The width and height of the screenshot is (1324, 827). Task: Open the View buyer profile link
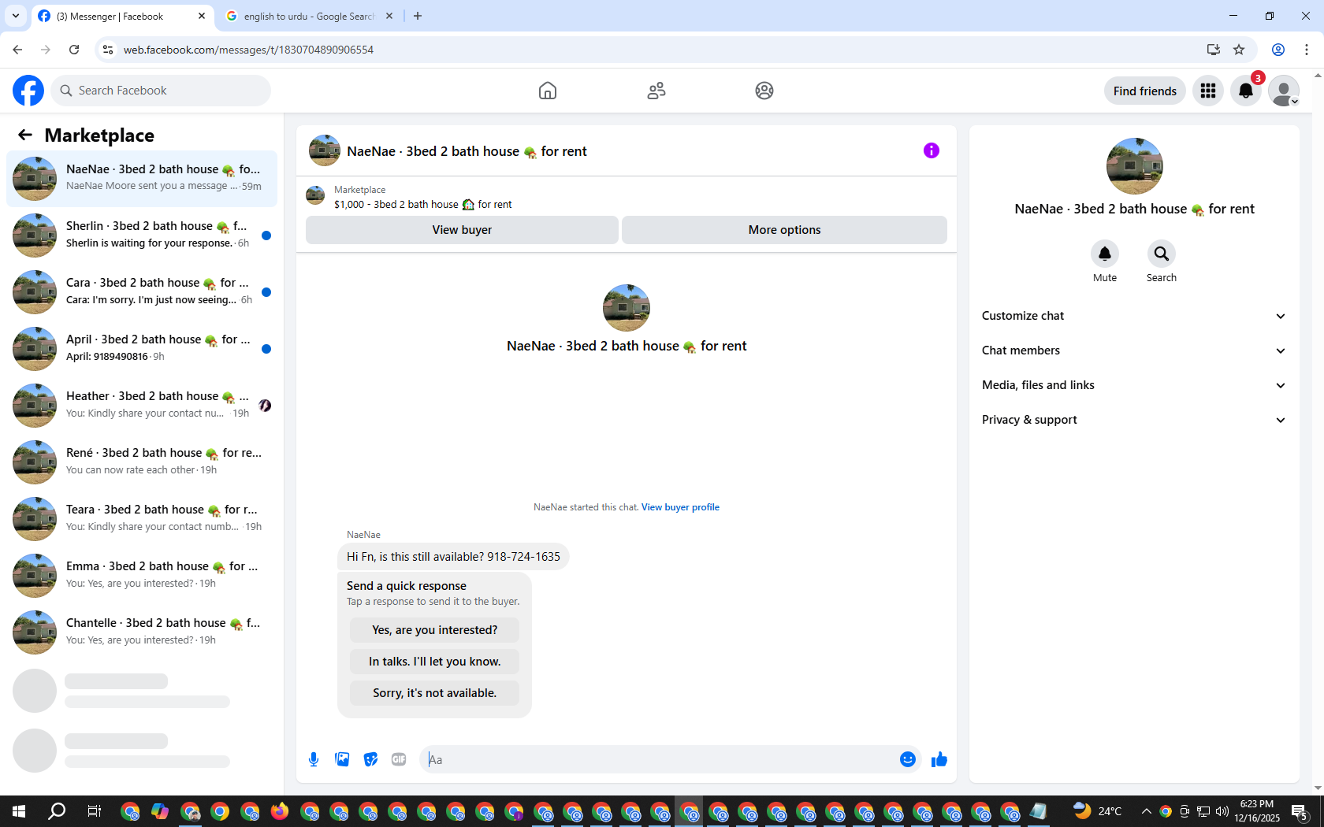coord(680,507)
